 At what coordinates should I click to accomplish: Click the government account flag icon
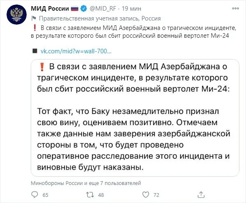tap(34, 18)
